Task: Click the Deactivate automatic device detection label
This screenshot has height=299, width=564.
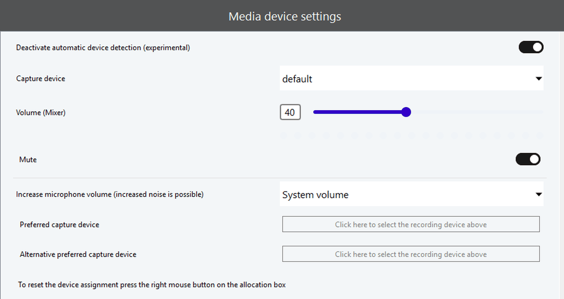Action: pos(103,48)
